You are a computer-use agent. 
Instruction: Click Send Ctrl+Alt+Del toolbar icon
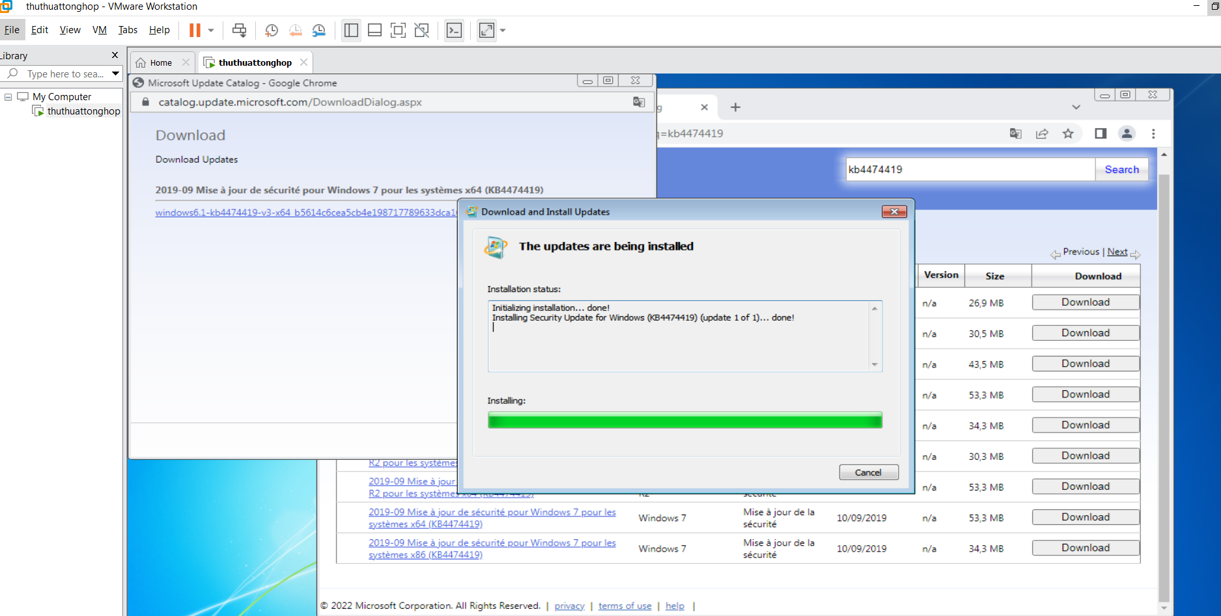(239, 31)
